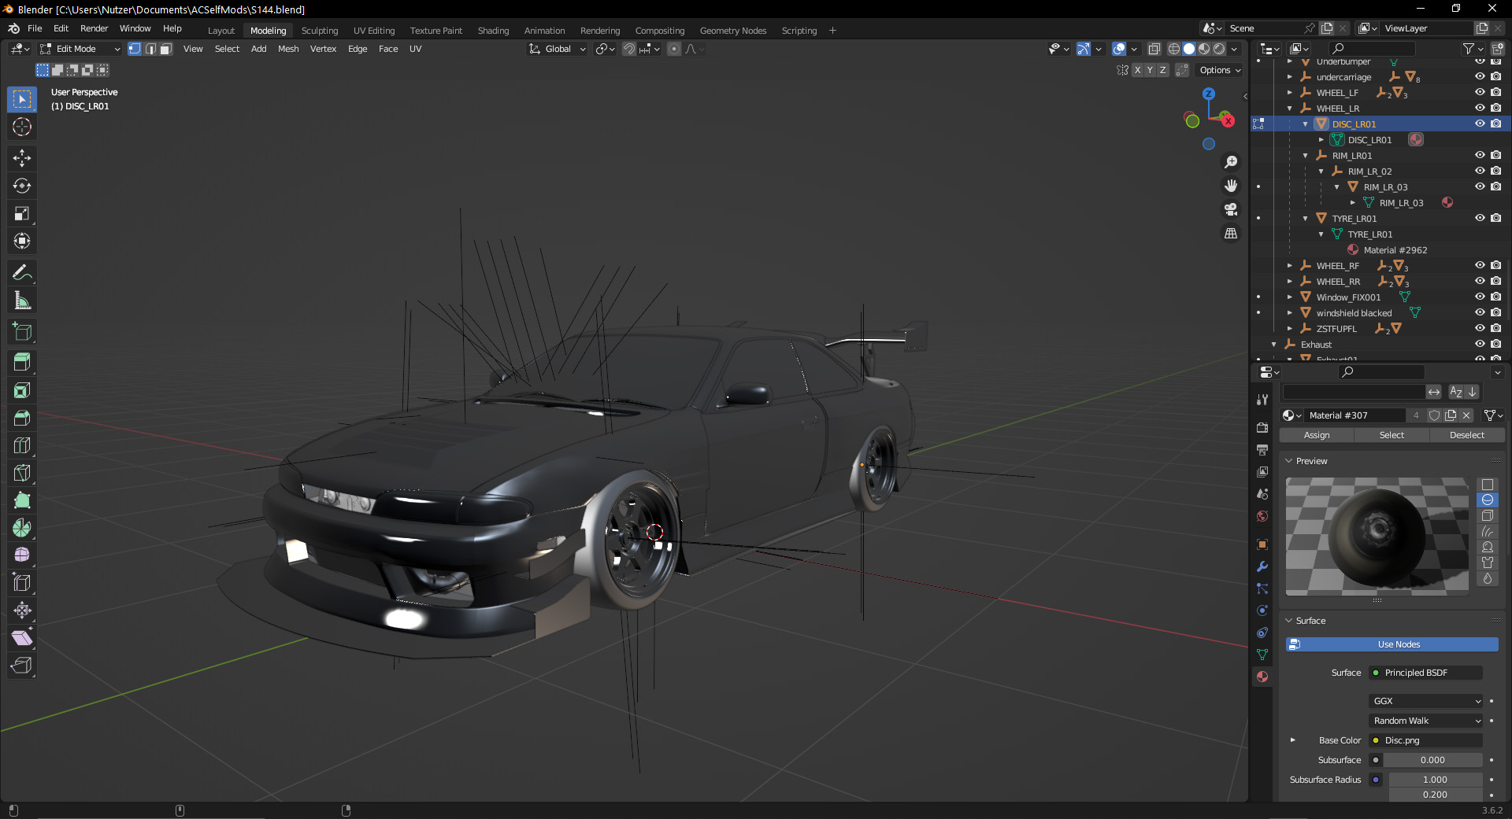This screenshot has height=819, width=1512.
Task: Toggle visibility of the undercarriage object
Action: pos(1480,77)
